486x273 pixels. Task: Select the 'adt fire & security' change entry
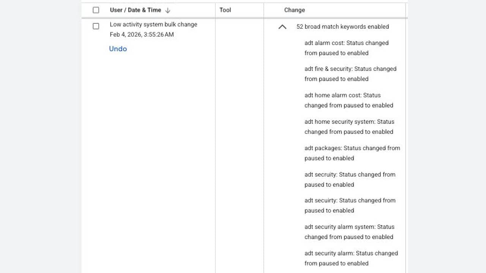point(350,74)
